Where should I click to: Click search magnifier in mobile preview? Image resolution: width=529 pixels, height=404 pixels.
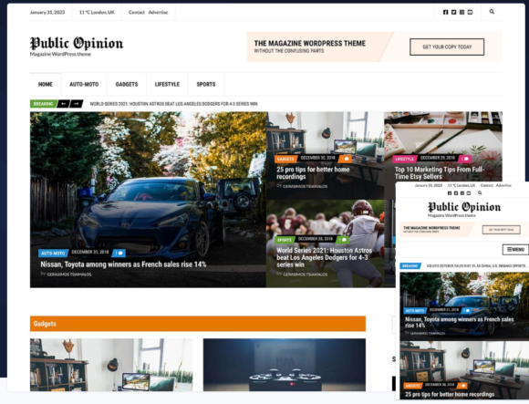(x=480, y=193)
